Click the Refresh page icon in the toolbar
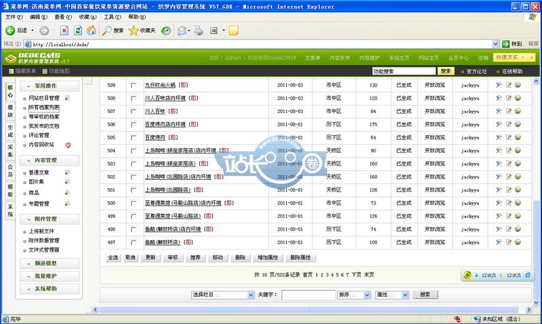Screen dimensions: 542x324 pos(78,30)
